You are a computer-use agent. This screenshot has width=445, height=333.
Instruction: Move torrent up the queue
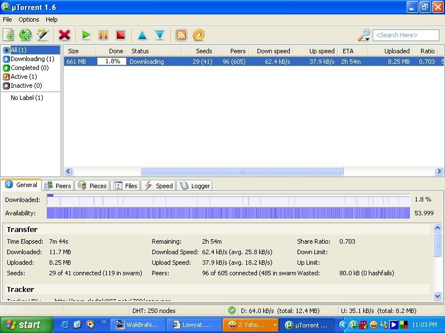[x=142, y=35]
